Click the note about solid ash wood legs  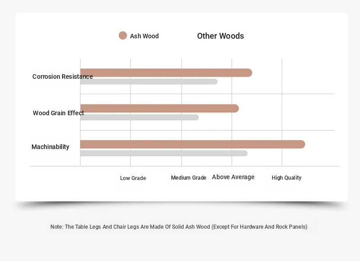179,227
